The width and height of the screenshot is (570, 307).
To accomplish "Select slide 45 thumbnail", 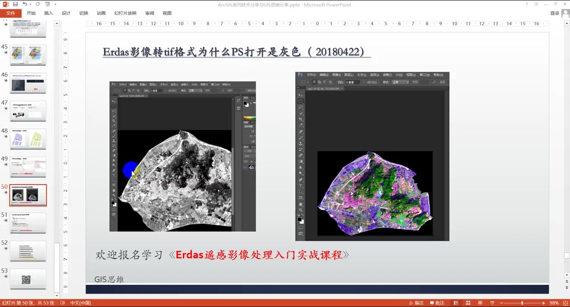I will tap(28, 55).
